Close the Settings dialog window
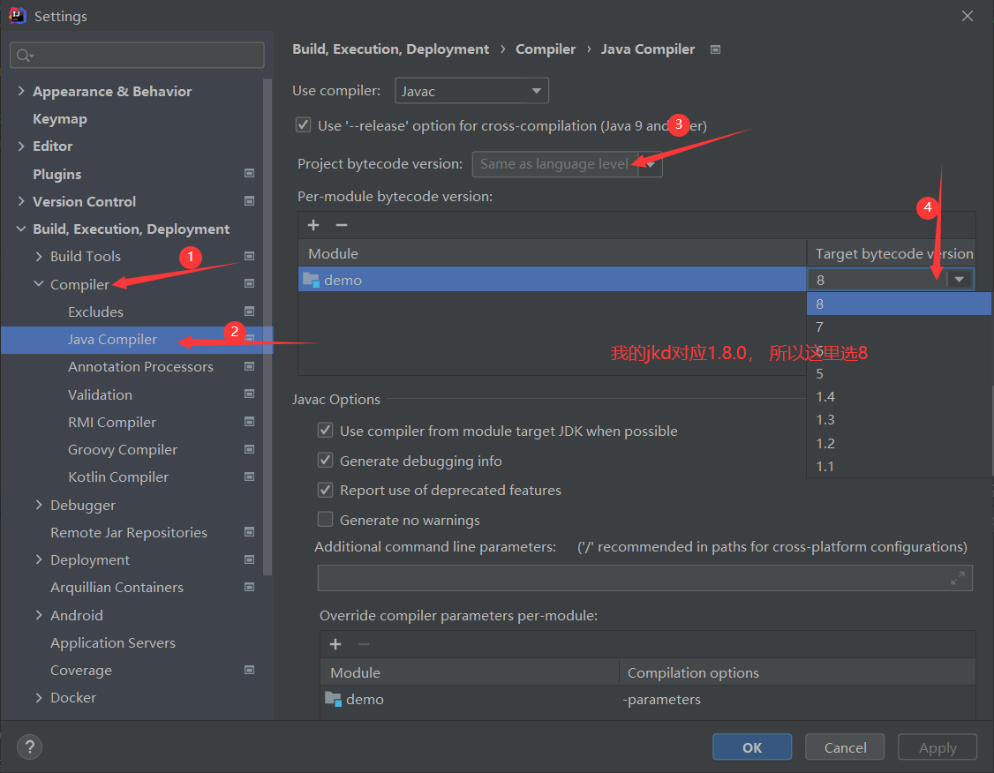Viewport: 994px width, 773px height. point(967,16)
